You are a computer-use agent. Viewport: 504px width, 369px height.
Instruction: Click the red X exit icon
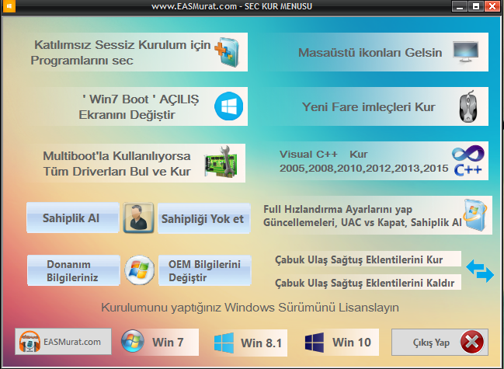[x=472, y=342]
